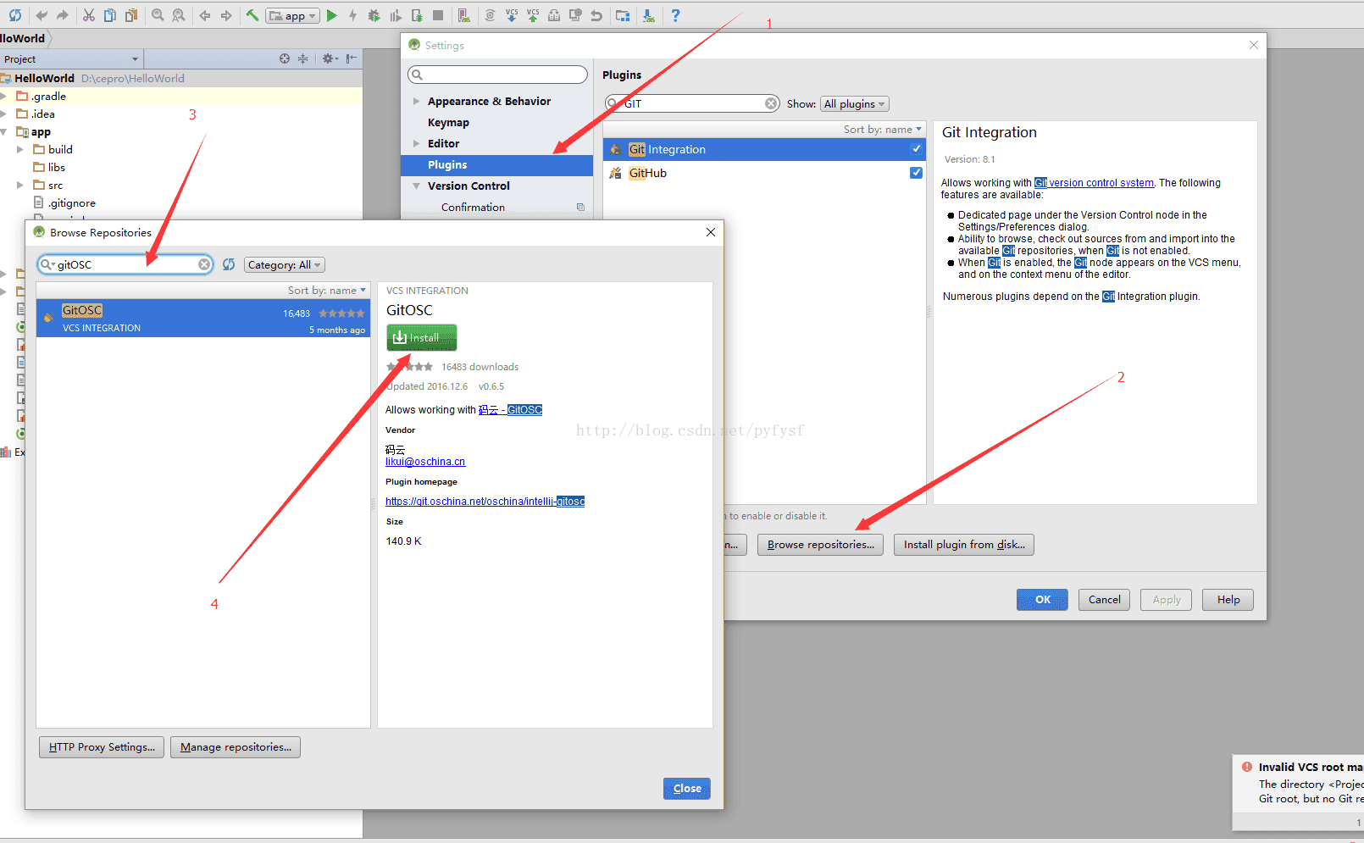Screen dimensions: 1364x843
Task: Toggle the Git Integration plugin checkbox
Action: click(916, 149)
